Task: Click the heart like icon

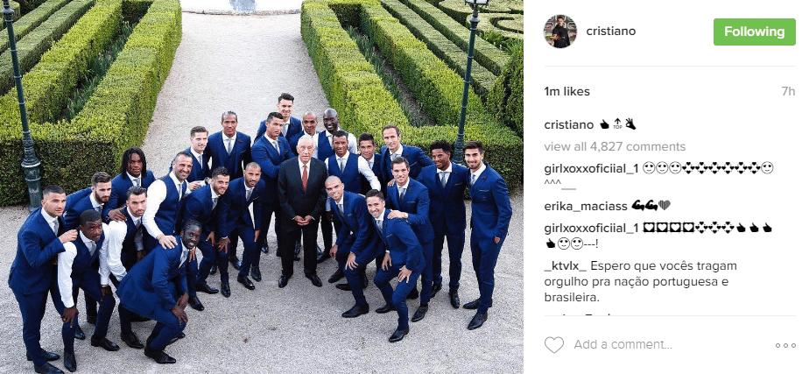Action: coord(554,345)
